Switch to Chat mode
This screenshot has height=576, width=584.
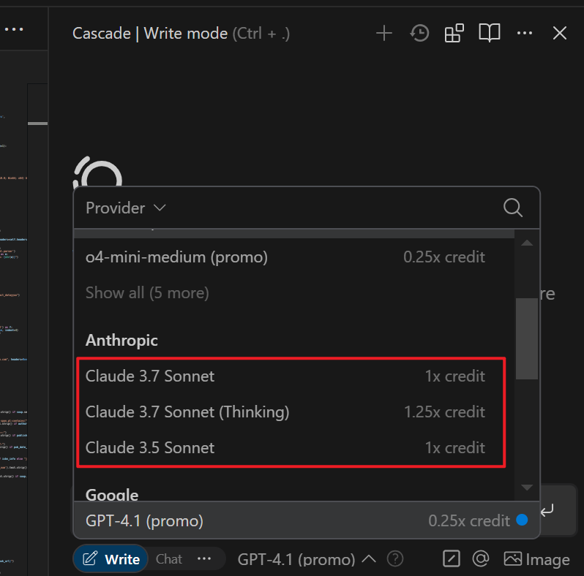(169, 559)
